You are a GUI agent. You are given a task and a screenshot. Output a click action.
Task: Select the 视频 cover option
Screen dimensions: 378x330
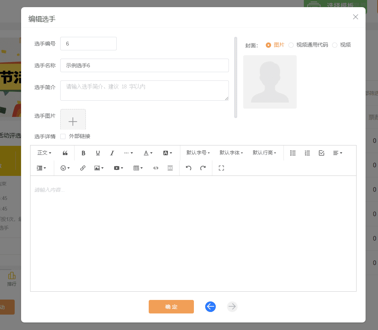click(x=335, y=45)
